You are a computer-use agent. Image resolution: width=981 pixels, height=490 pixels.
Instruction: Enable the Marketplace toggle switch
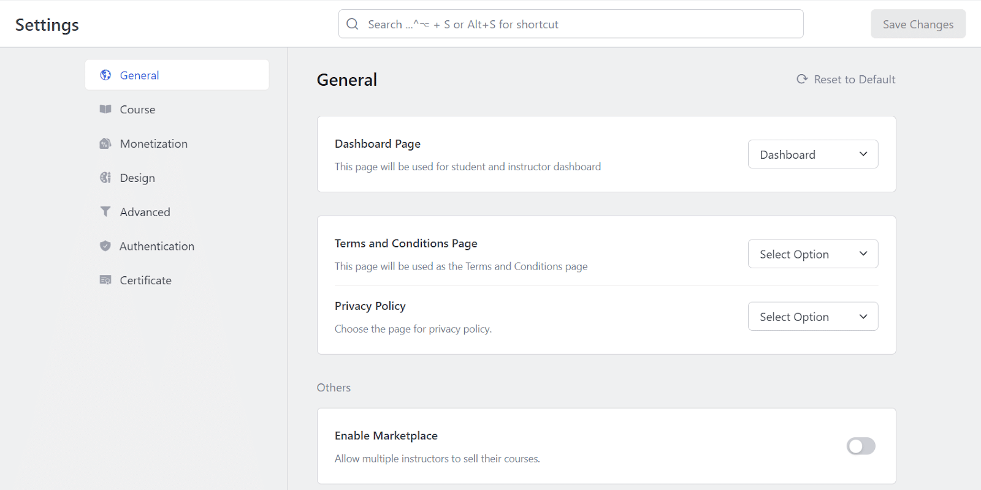pos(861,446)
